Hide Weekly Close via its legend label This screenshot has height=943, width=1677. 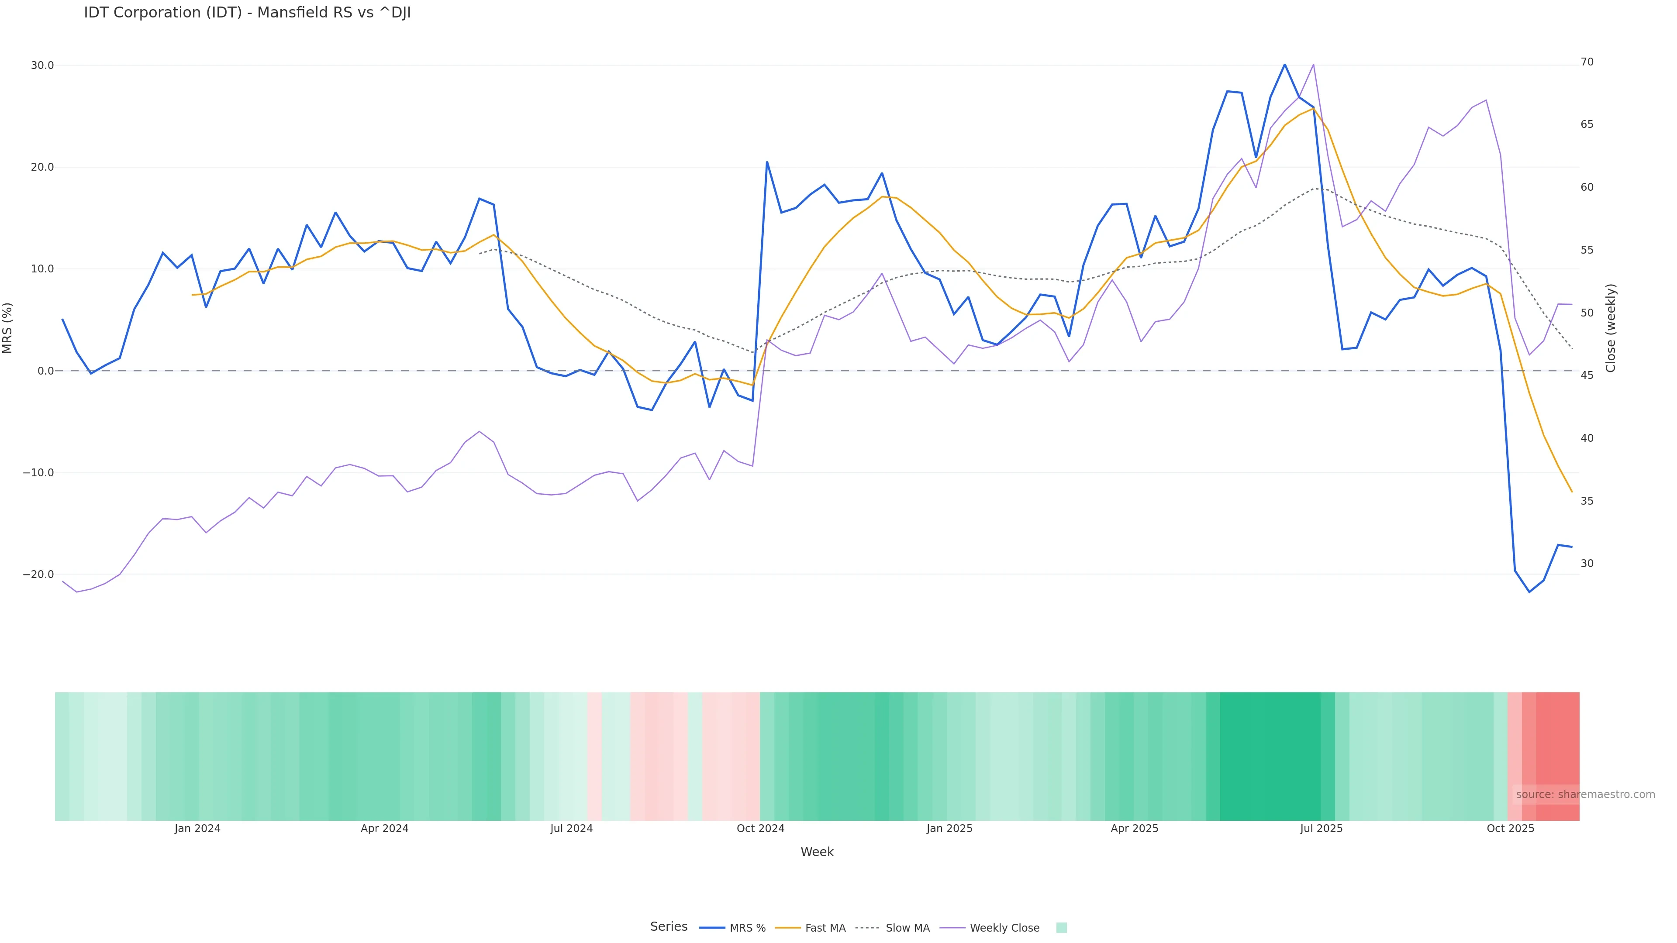coord(1004,928)
